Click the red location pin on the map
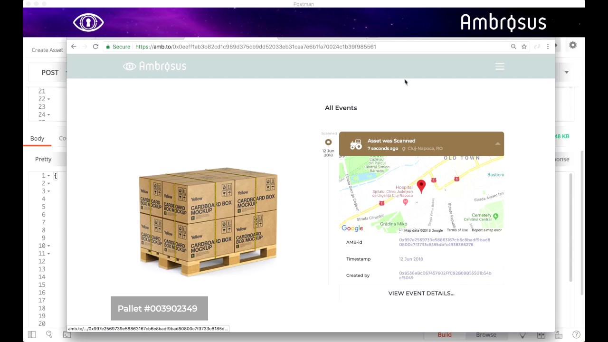 click(421, 187)
